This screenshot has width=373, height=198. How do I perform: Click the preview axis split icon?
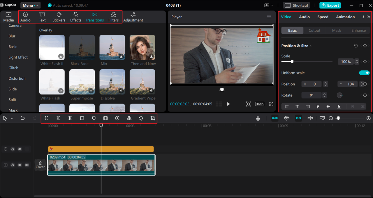(310, 118)
